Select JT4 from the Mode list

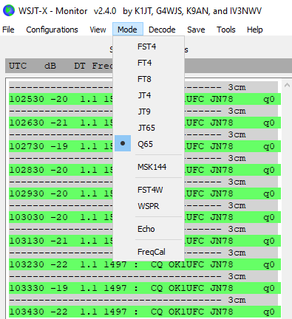[x=149, y=95]
